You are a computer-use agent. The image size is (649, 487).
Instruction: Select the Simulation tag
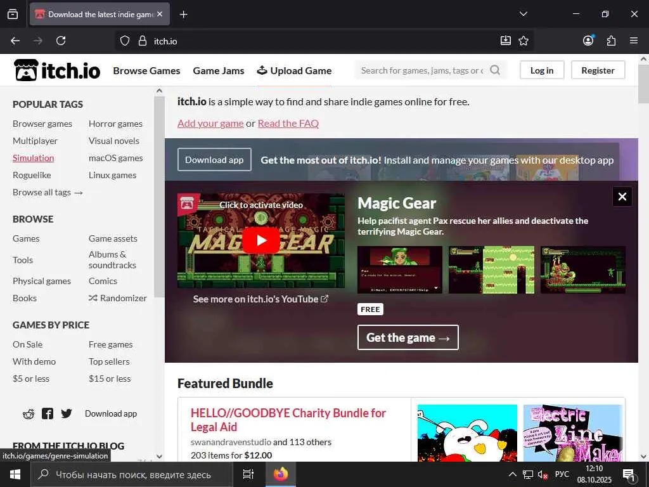click(x=33, y=158)
